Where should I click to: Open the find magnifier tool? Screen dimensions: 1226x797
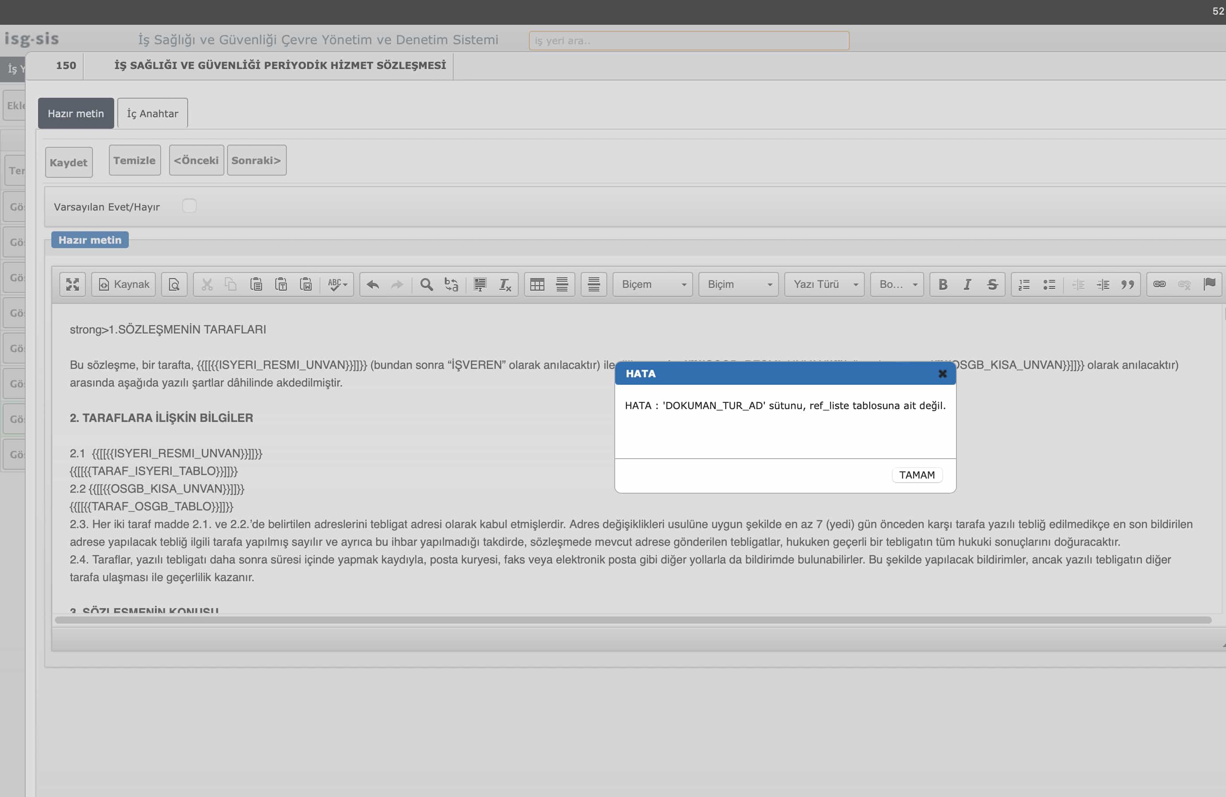(x=426, y=284)
